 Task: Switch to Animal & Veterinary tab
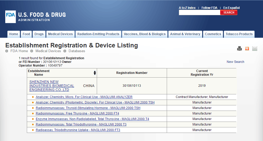(x=185, y=34)
